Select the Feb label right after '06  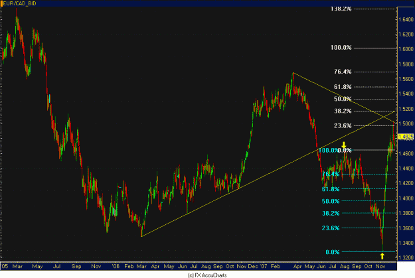click(x=129, y=266)
